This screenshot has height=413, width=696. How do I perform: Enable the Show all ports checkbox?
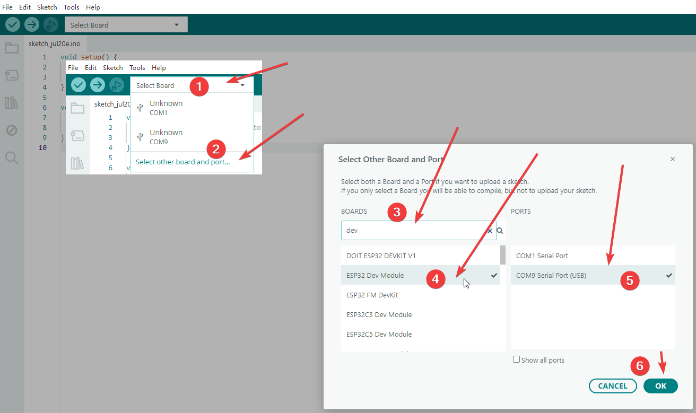pyautogui.click(x=516, y=359)
